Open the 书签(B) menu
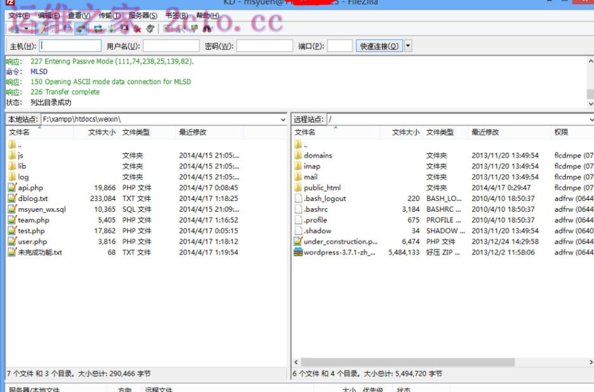The height and width of the screenshot is (392, 594). coord(176,16)
